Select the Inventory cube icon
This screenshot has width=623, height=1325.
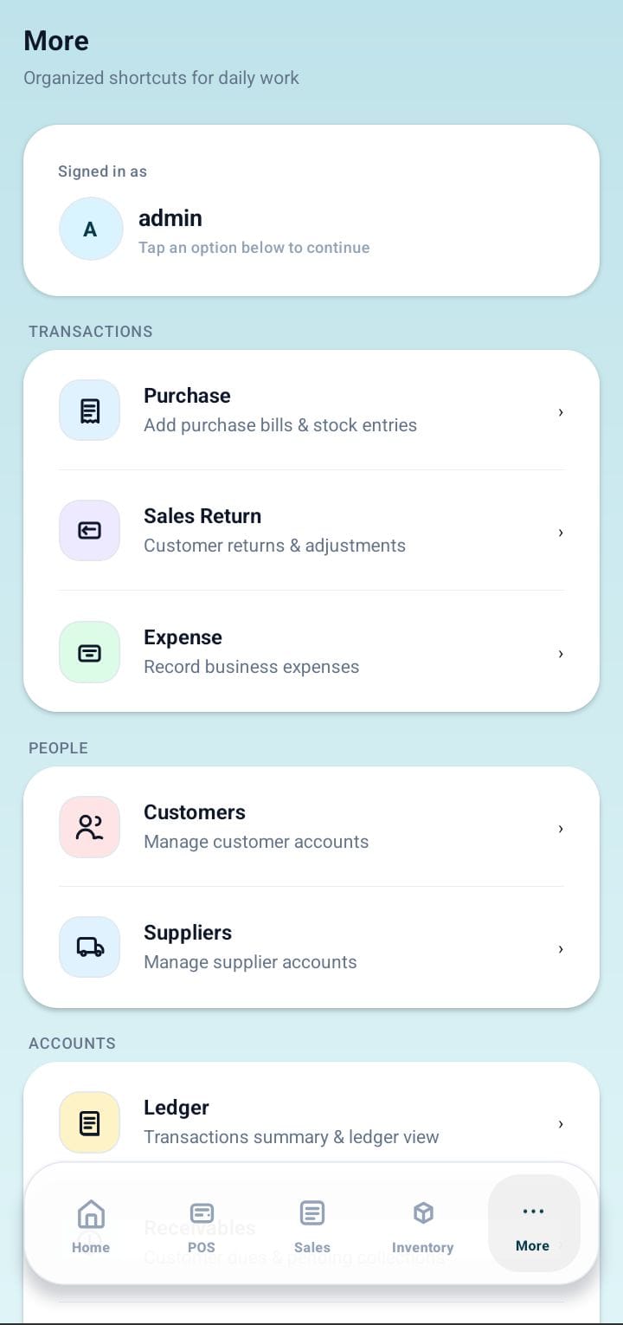coord(422,1212)
